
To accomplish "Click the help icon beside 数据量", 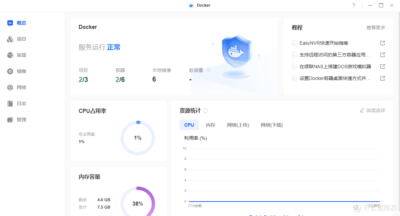I will 208,70.
